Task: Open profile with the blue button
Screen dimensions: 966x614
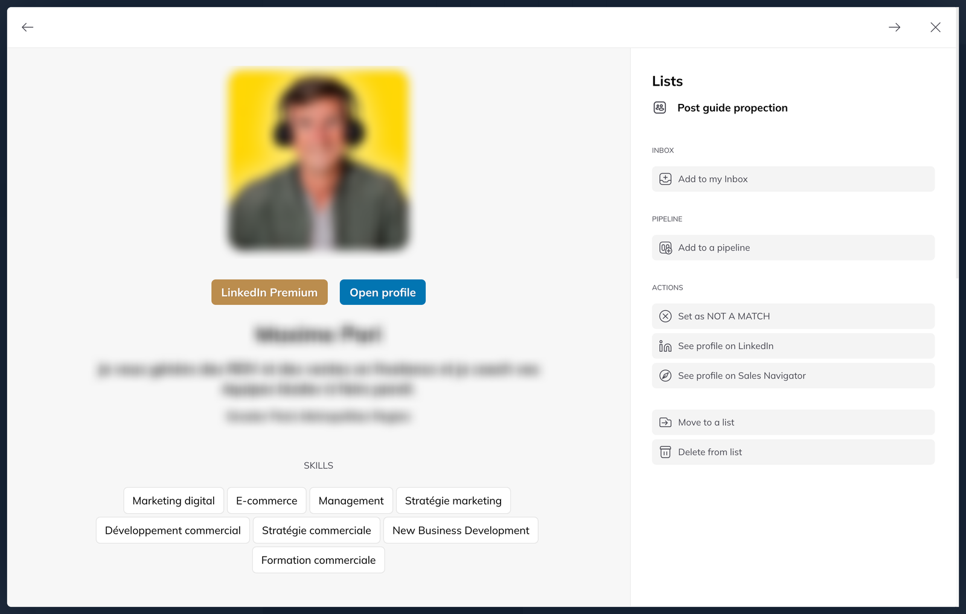Action: coord(383,292)
